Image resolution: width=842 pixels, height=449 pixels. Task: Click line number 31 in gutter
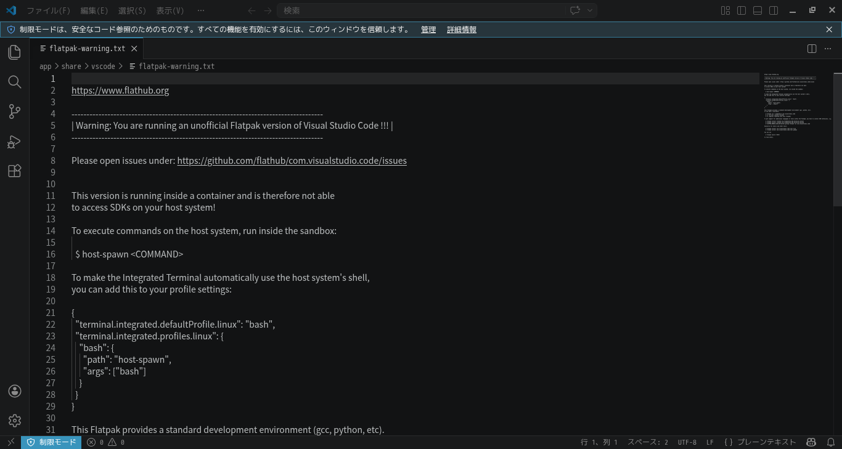click(x=51, y=430)
